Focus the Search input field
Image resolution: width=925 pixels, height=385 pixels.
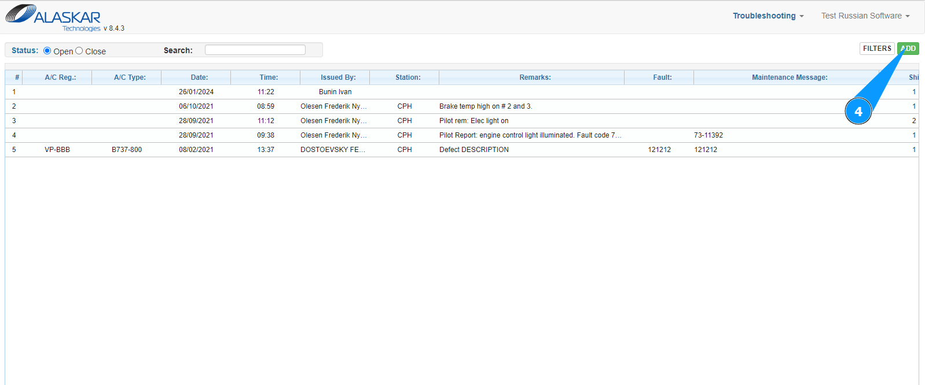coord(255,50)
